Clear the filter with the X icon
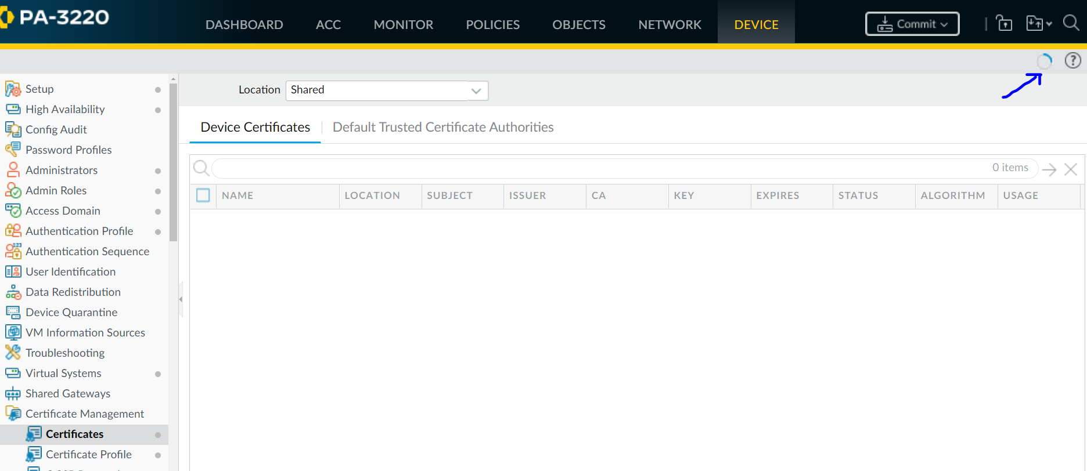The width and height of the screenshot is (1087, 471). (x=1071, y=169)
